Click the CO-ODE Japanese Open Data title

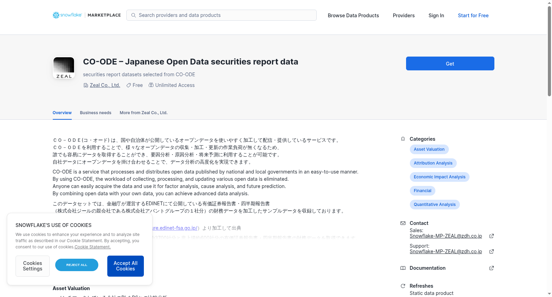tap(190, 62)
